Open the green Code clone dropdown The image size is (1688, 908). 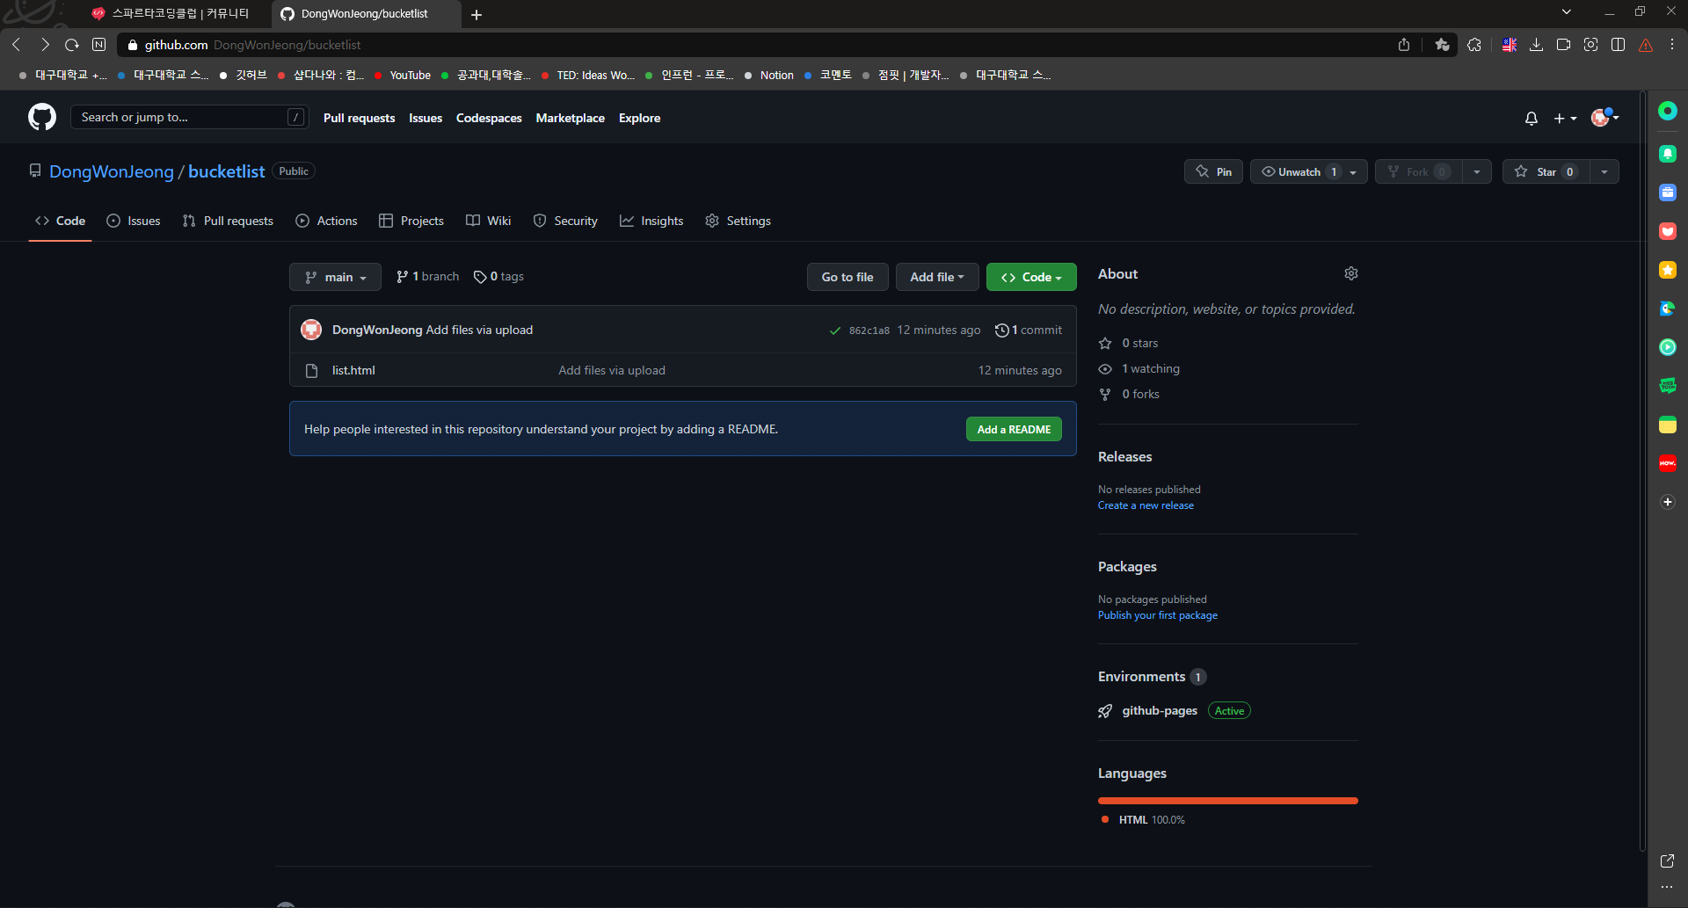click(1031, 277)
